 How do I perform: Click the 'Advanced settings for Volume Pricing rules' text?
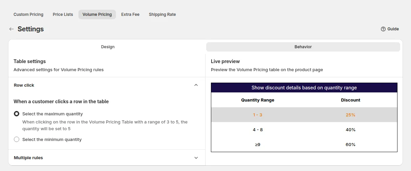tap(58, 70)
